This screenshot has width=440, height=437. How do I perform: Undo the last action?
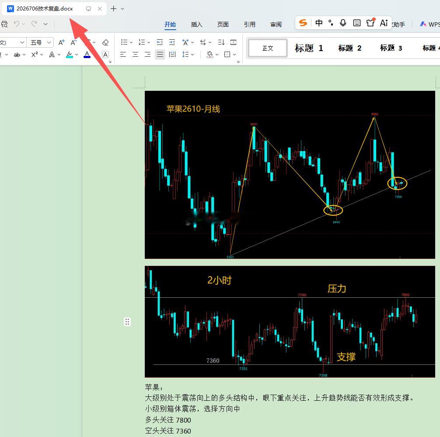(x=17, y=24)
